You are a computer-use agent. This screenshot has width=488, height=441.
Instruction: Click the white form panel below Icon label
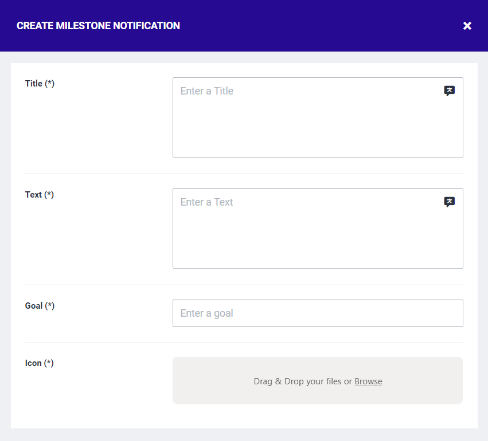coord(86,401)
